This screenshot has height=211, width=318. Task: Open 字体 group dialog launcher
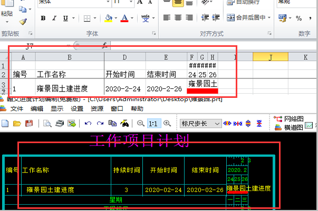click(x=154, y=33)
